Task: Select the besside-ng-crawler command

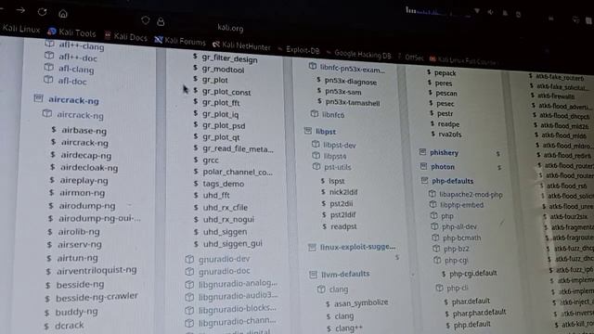Action: 97,297
